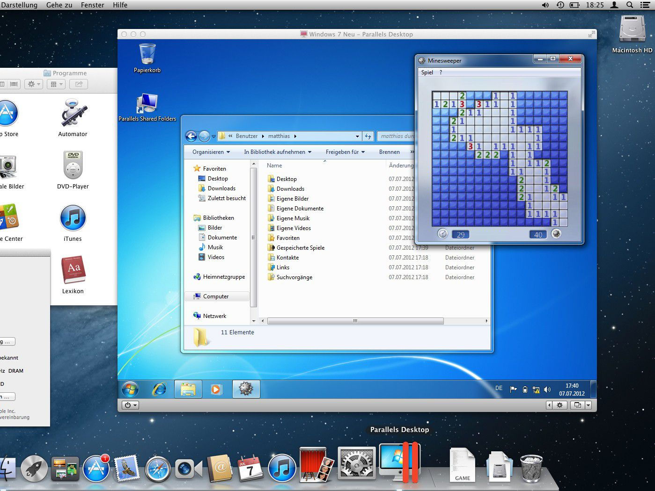This screenshot has width=655, height=491.
Task: Click the Brennen toolbar button
Action: pyautogui.click(x=390, y=152)
